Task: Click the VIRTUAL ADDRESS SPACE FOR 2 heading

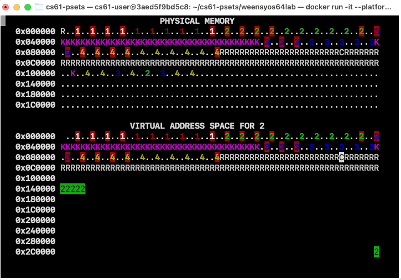Action: (197, 126)
